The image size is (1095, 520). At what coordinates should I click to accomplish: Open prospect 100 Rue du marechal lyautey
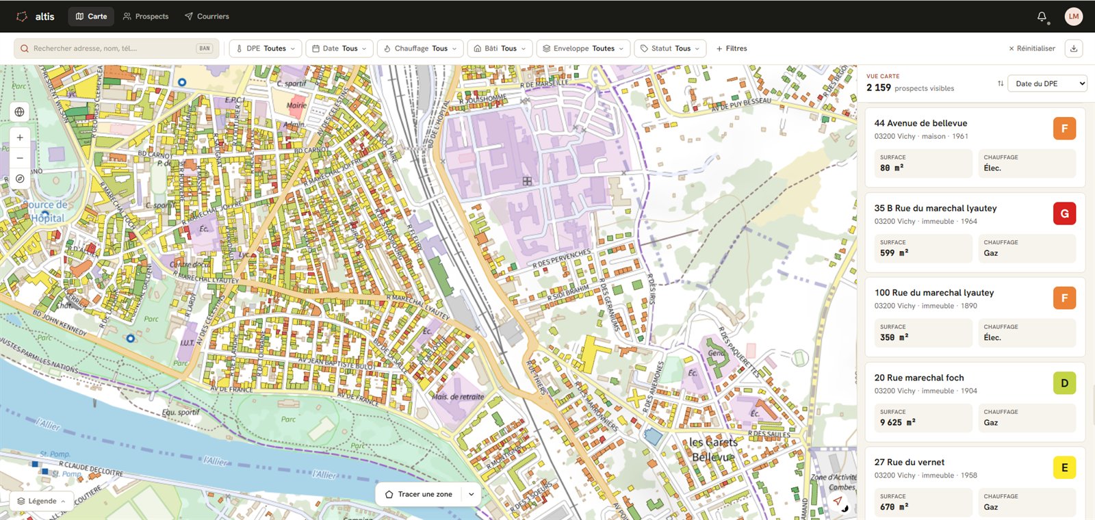pyautogui.click(x=975, y=317)
